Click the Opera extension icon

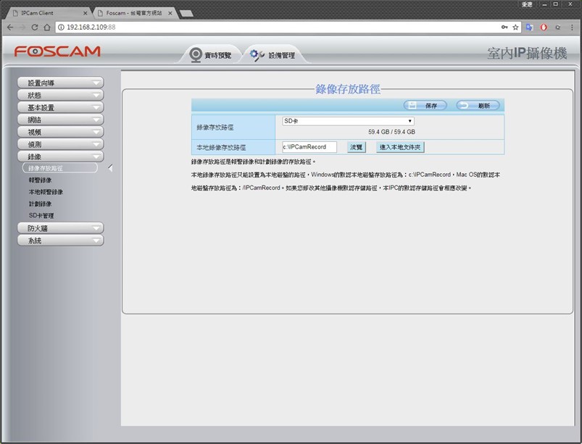click(x=544, y=27)
